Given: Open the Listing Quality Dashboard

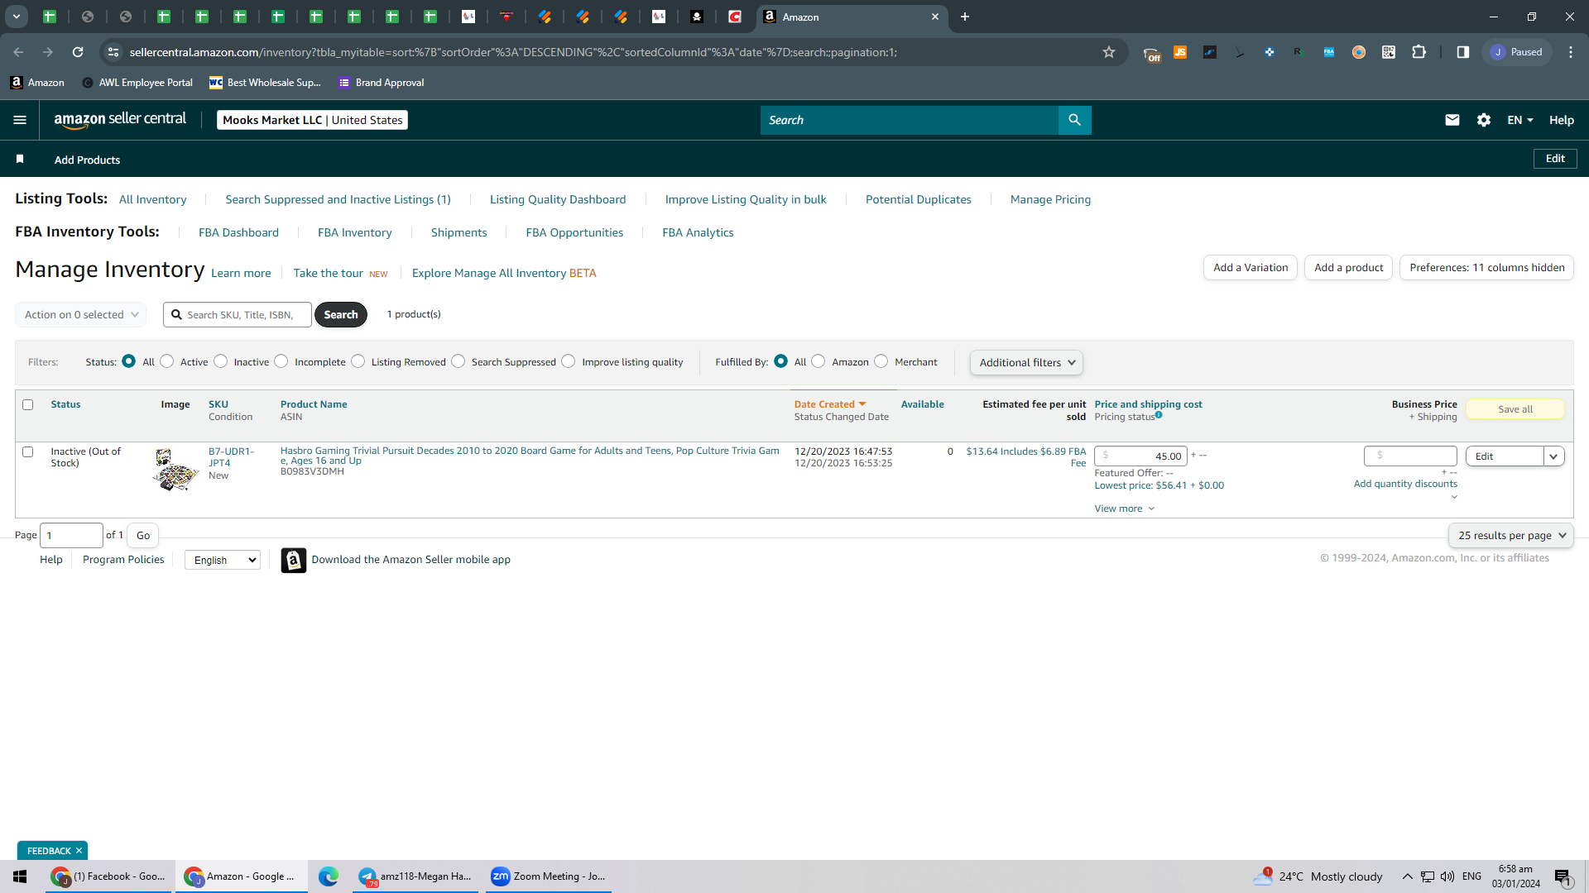Looking at the screenshot, I should pyautogui.click(x=558, y=199).
